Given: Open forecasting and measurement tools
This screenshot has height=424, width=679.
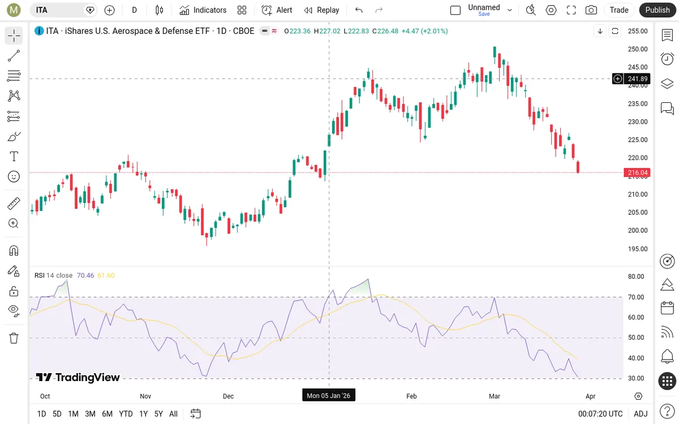Looking at the screenshot, I should [14, 116].
